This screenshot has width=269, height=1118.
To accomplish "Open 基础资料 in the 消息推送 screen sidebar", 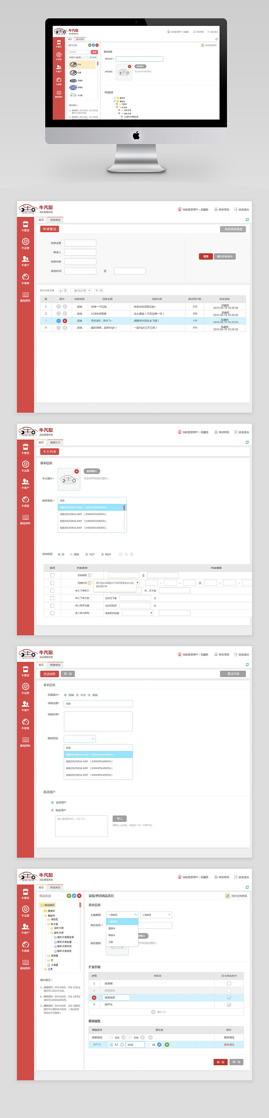I will pyautogui.click(x=26, y=297).
